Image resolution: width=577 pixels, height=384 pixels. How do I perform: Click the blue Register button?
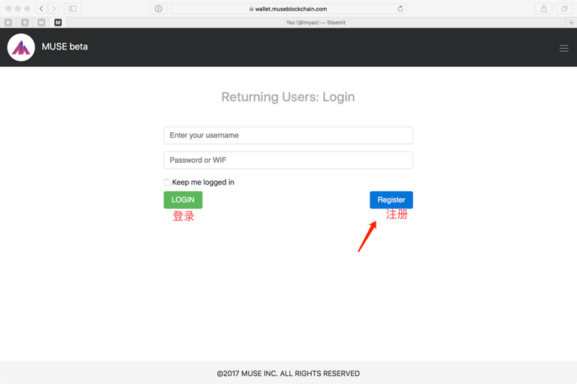point(391,200)
